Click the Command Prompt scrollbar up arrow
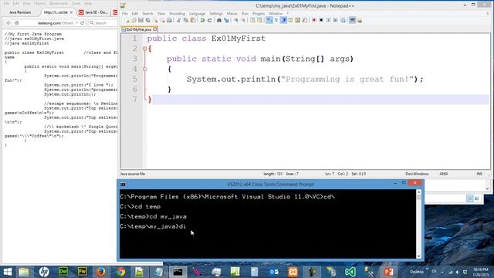 coord(418,192)
